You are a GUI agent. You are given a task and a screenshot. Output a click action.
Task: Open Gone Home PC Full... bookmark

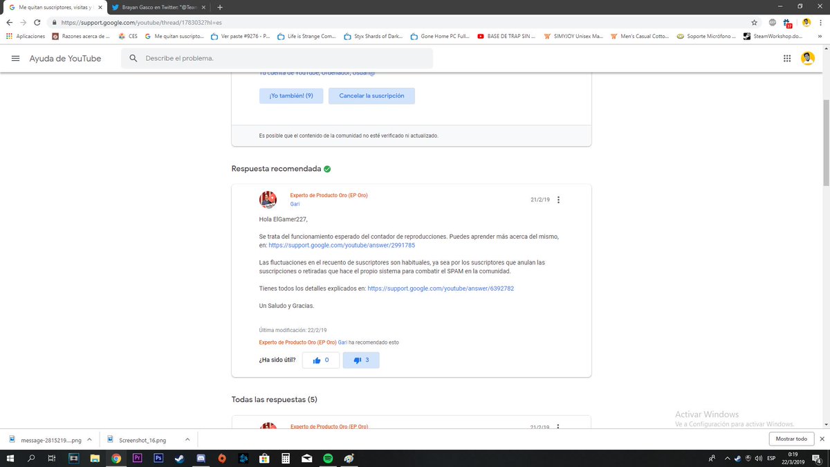point(441,36)
